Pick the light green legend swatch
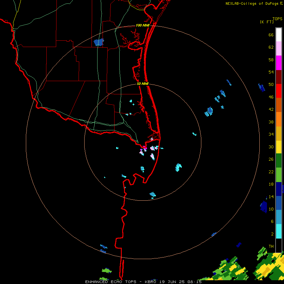The height and width of the screenshot is (284, 284). pos(279,175)
